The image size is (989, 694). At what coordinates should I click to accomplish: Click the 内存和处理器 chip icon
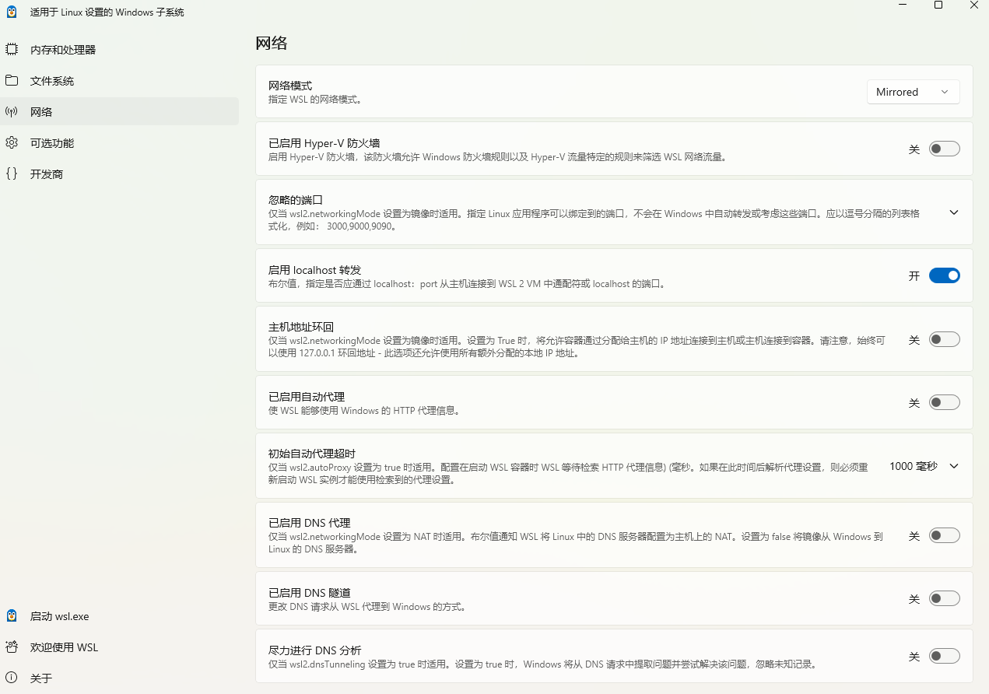(x=12, y=50)
